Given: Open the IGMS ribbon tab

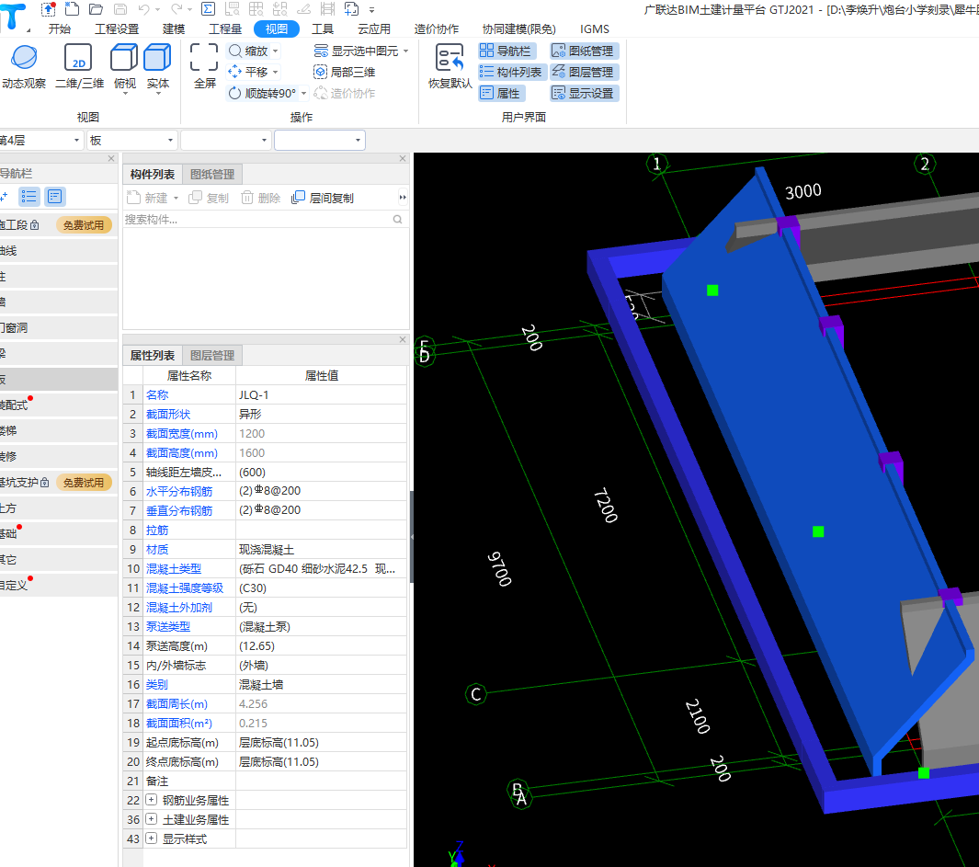Looking at the screenshot, I should point(595,29).
